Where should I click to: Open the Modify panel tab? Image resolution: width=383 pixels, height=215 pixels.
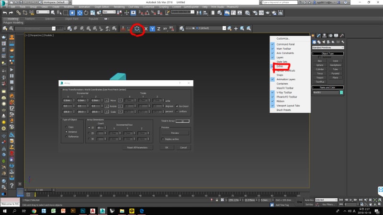point(319,35)
